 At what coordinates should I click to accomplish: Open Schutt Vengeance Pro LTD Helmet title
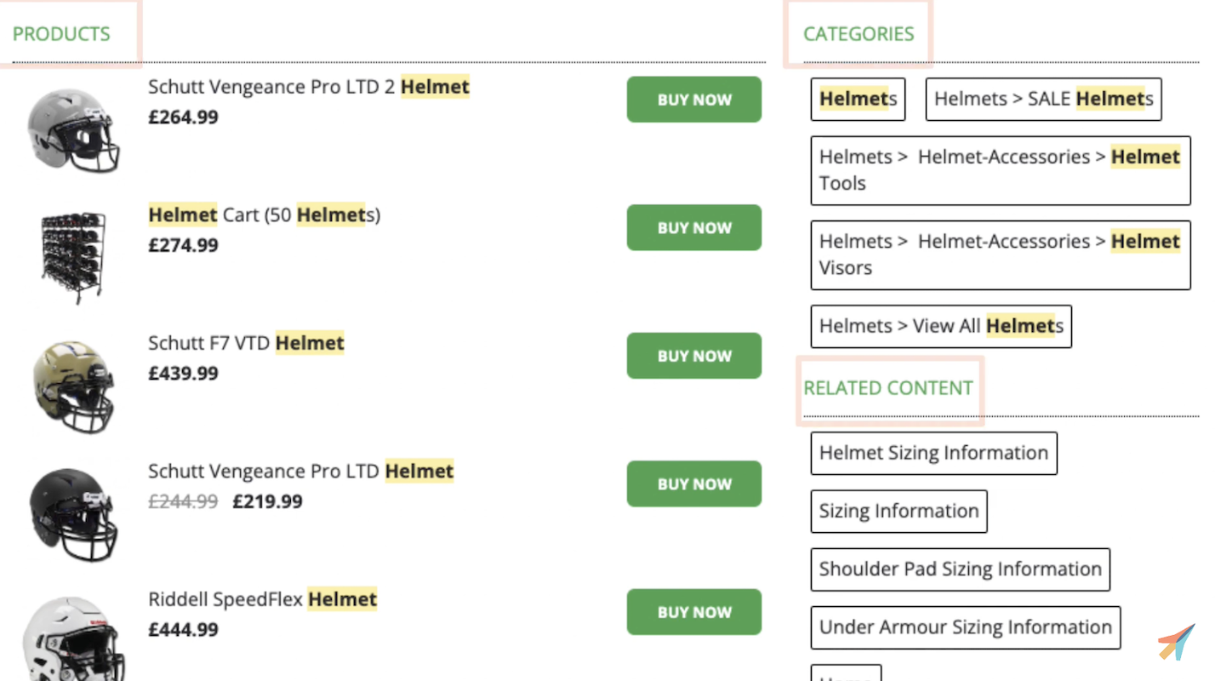pos(301,472)
